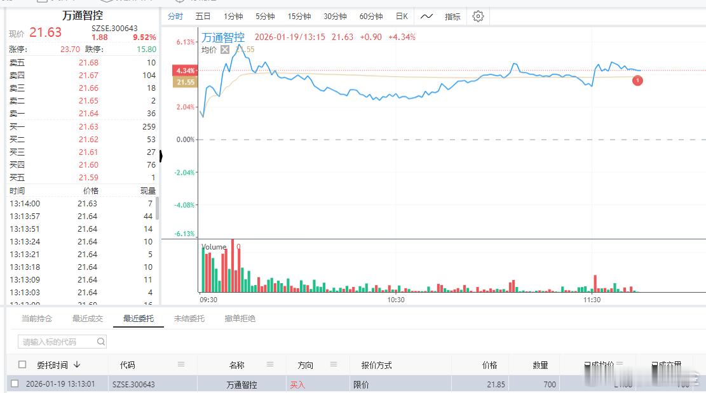Select the 30分钟 timeframe

335,17
